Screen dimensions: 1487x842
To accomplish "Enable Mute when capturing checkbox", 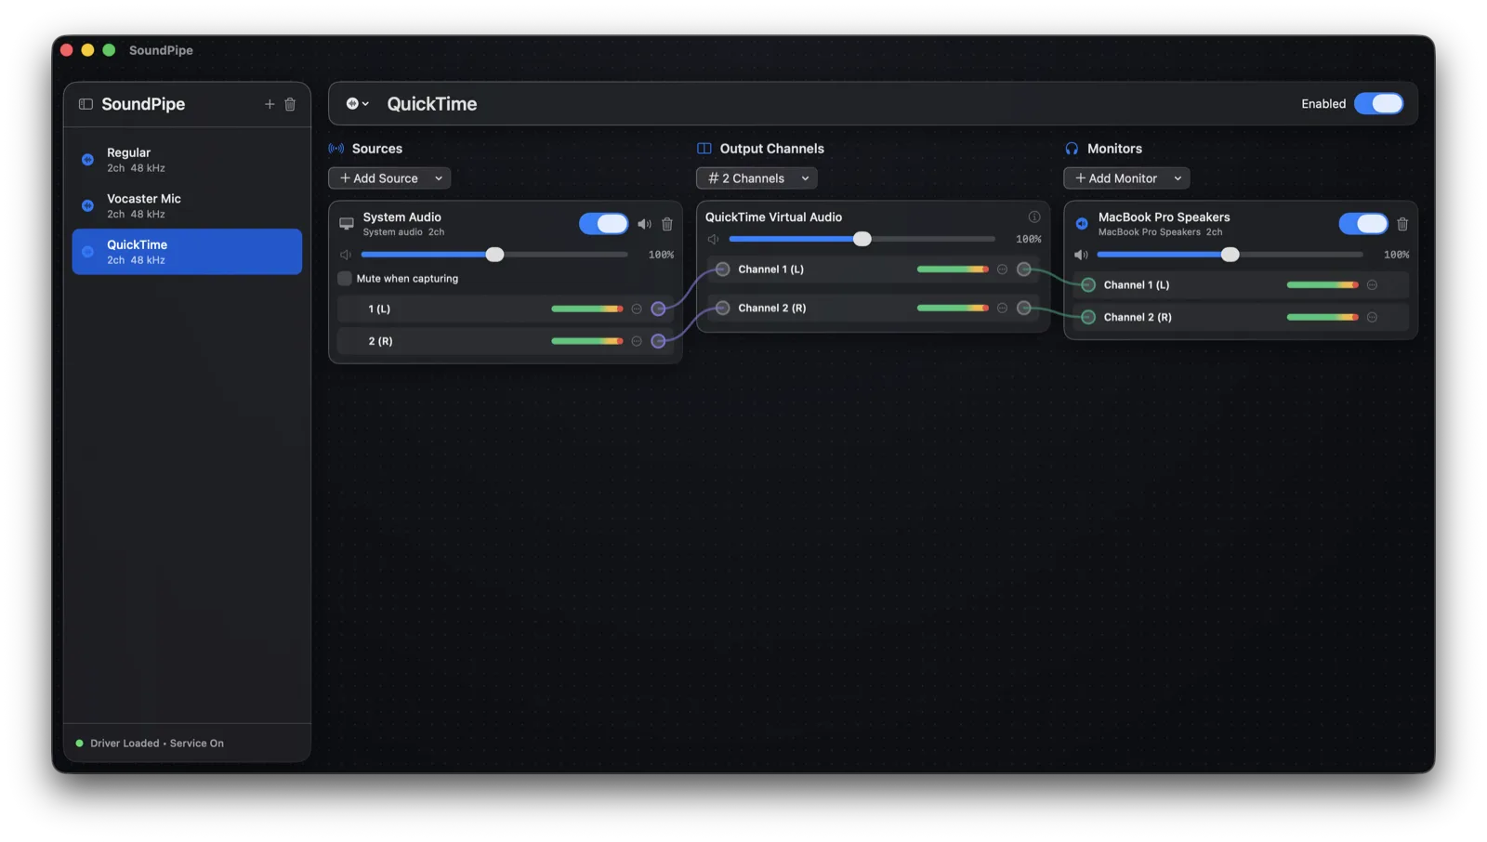I will point(345,279).
